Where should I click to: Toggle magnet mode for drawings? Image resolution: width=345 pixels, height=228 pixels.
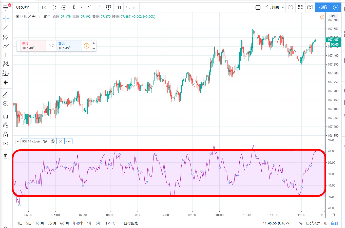[6, 116]
